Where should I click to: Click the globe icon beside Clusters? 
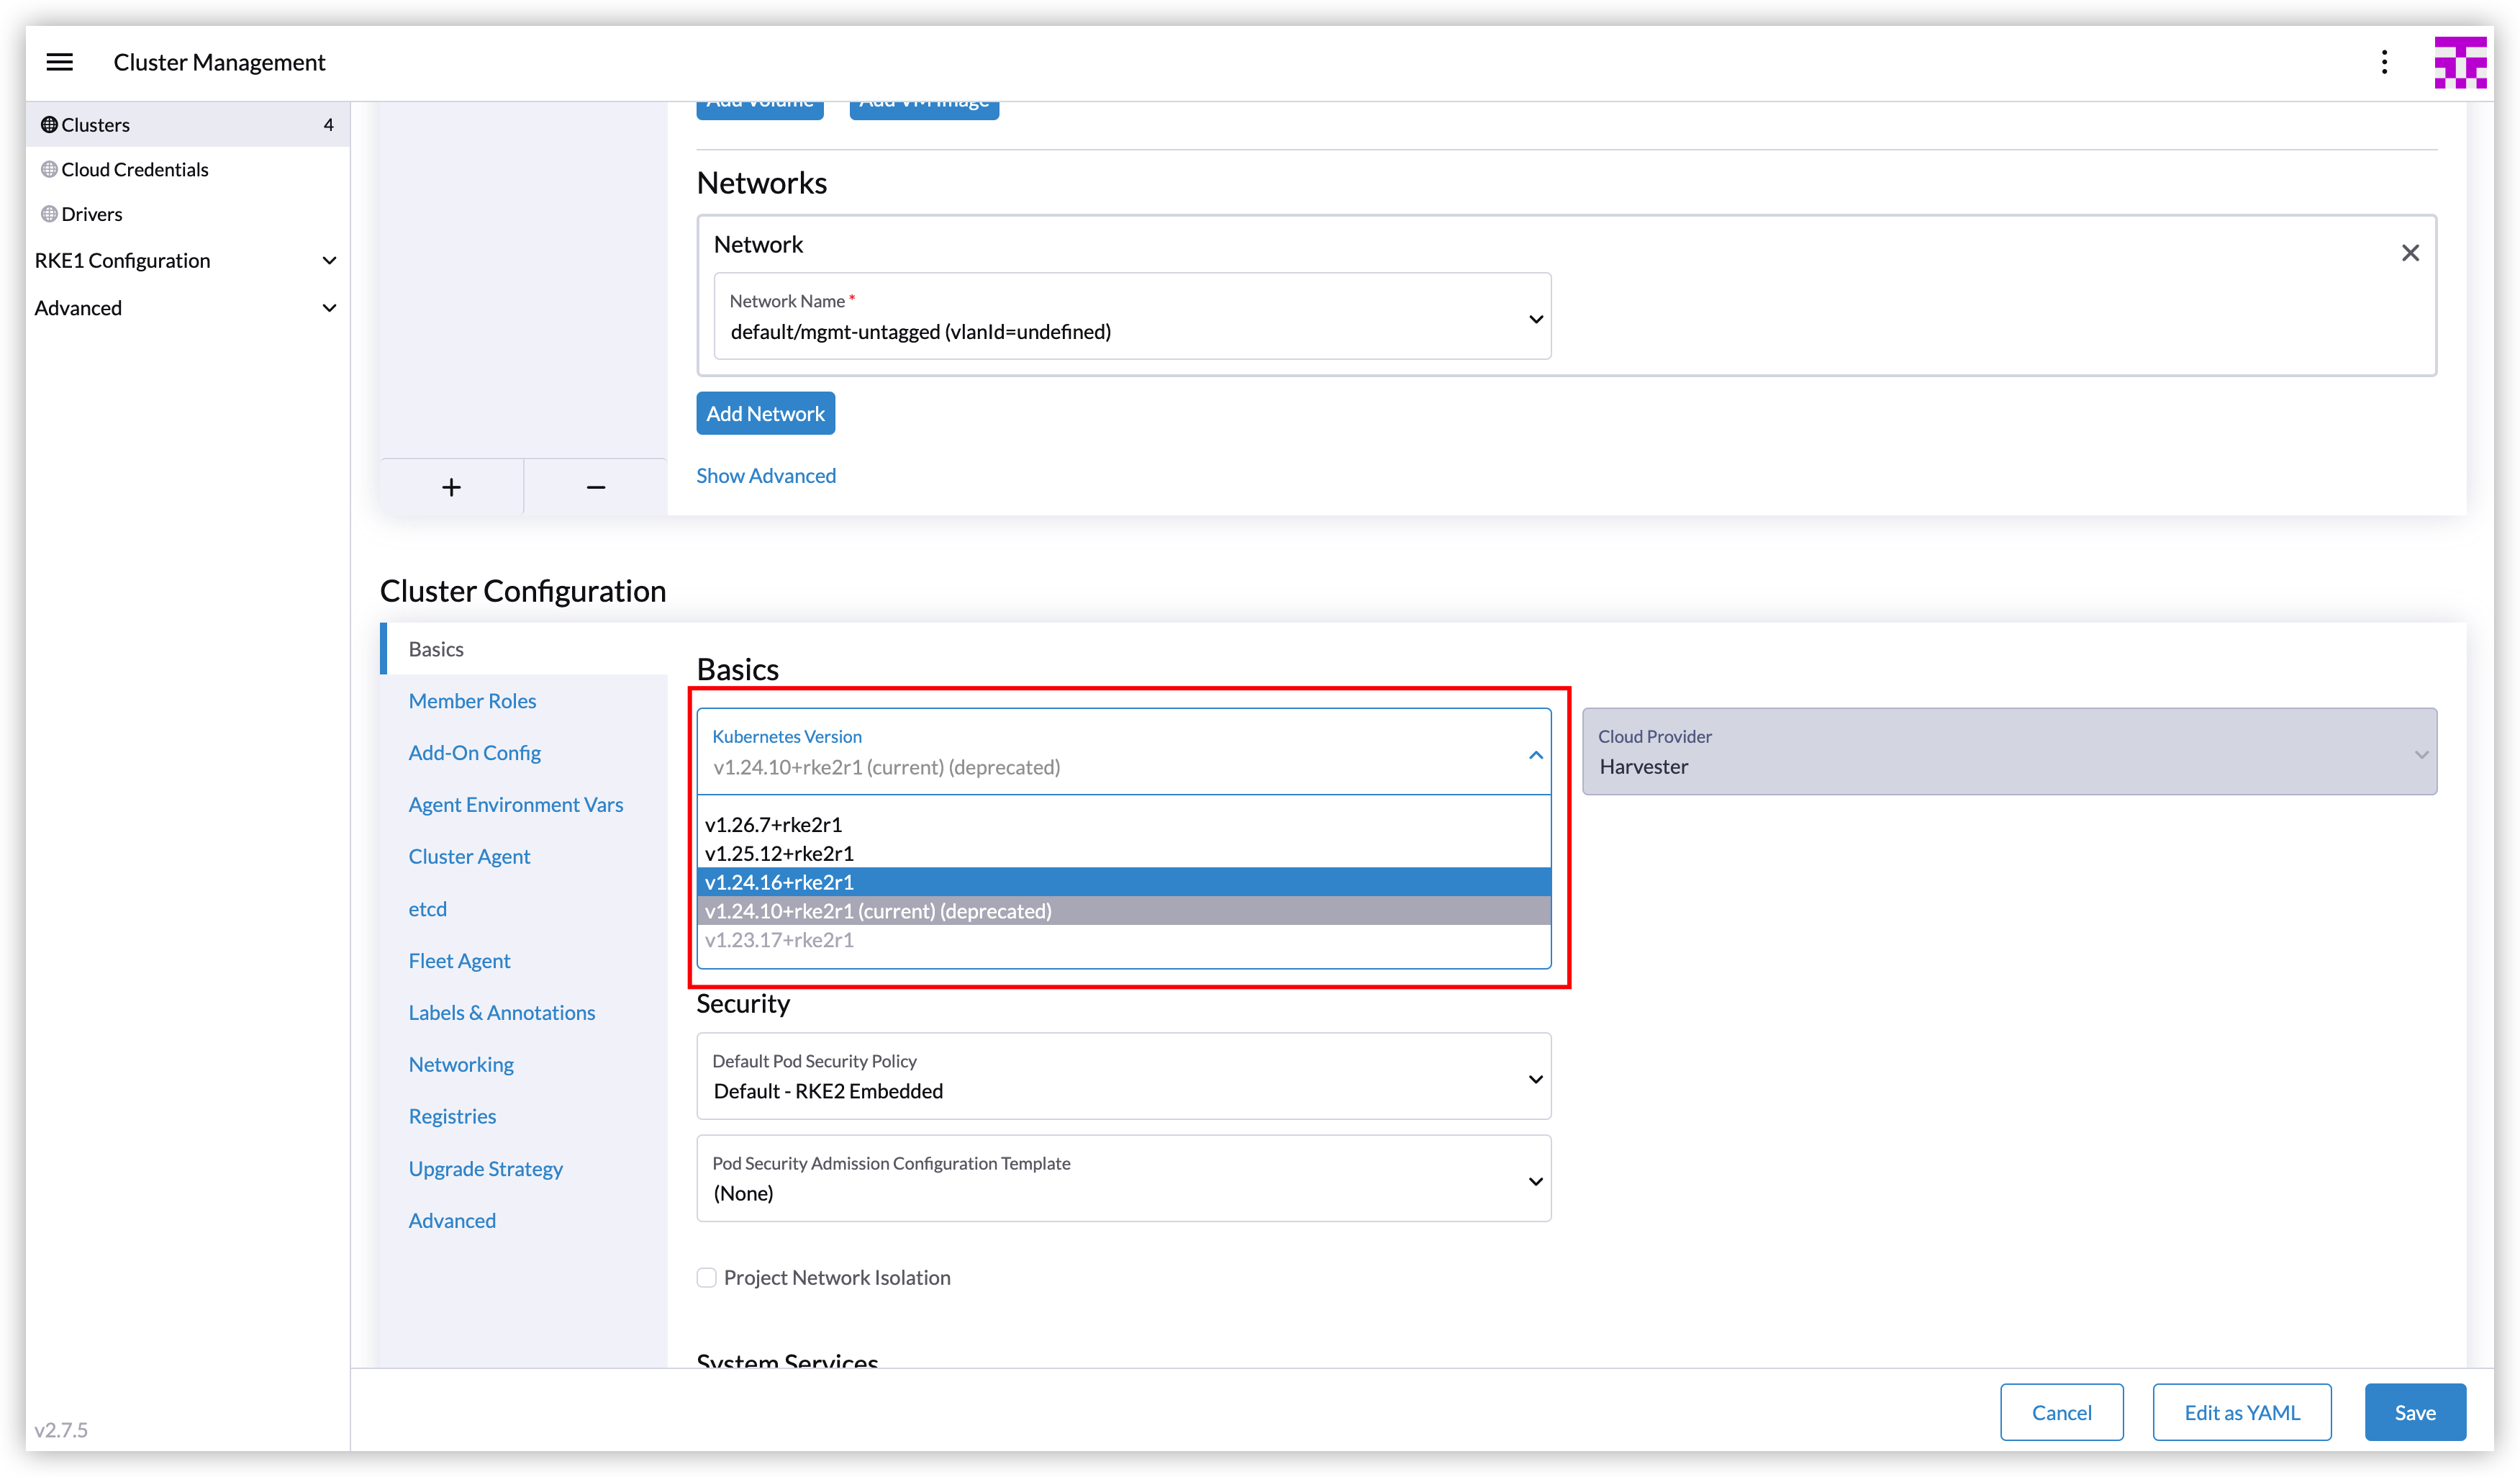click(x=49, y=125)
